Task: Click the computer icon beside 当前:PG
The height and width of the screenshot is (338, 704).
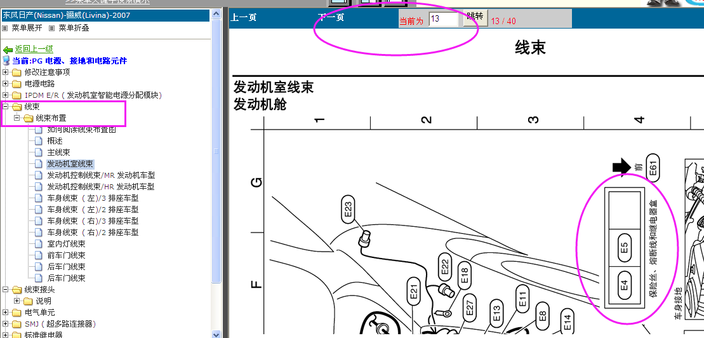Action: (x=6, y=61)
